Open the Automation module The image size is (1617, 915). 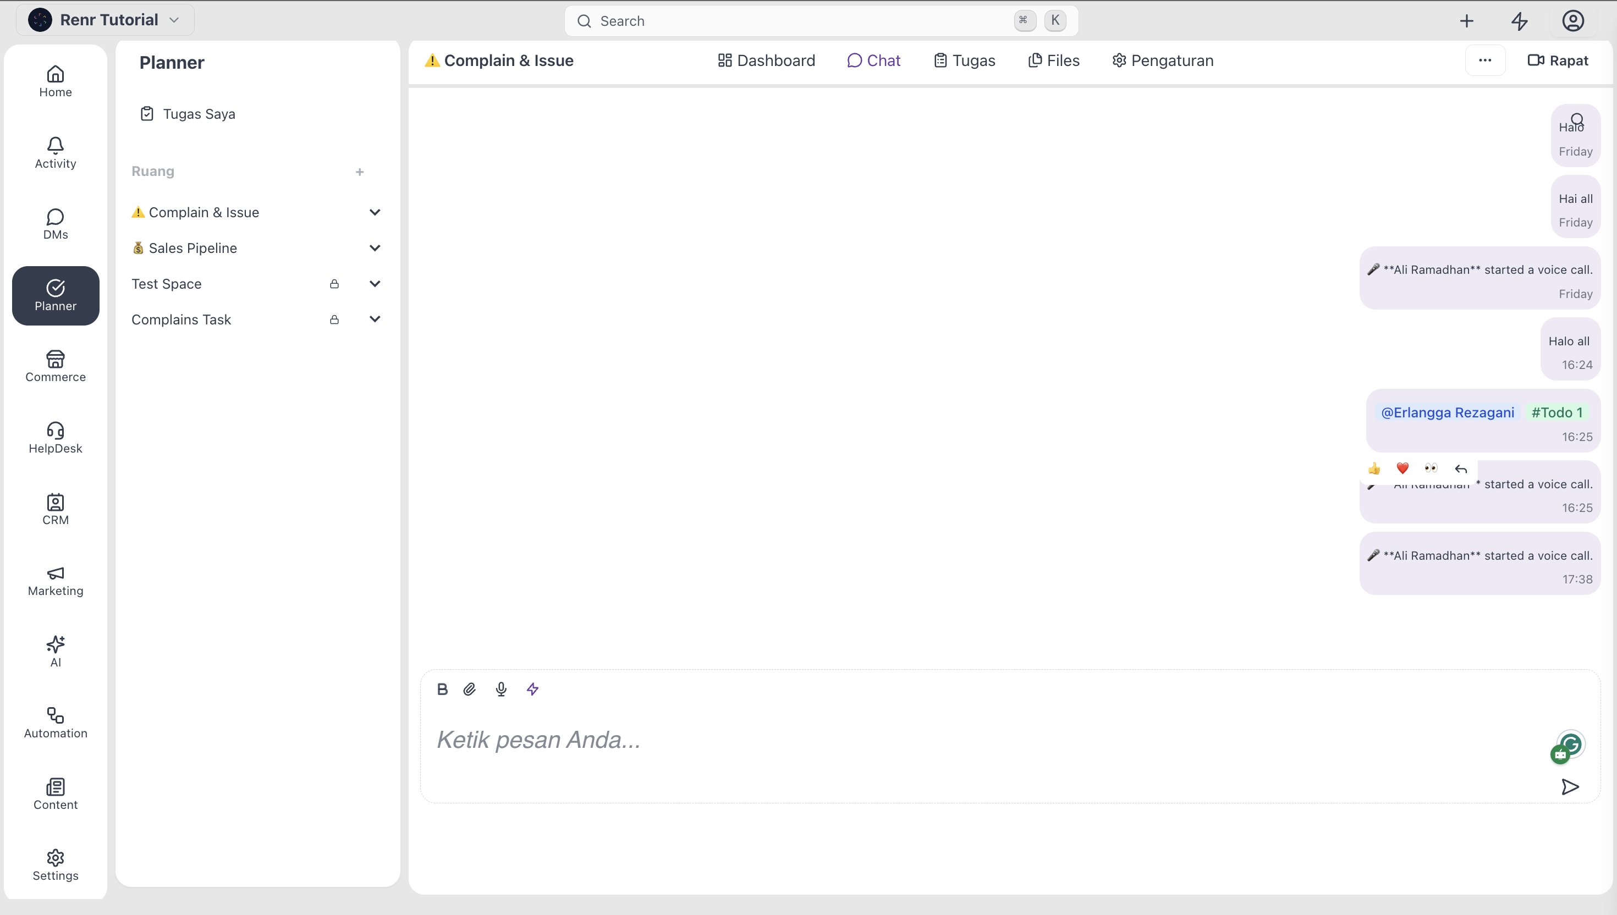coord(56,723)
